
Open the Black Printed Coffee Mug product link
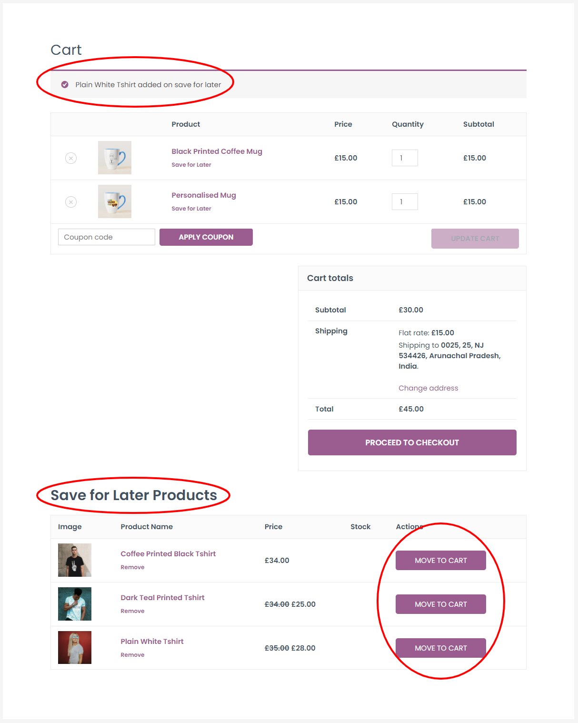(x=217, y=151)
